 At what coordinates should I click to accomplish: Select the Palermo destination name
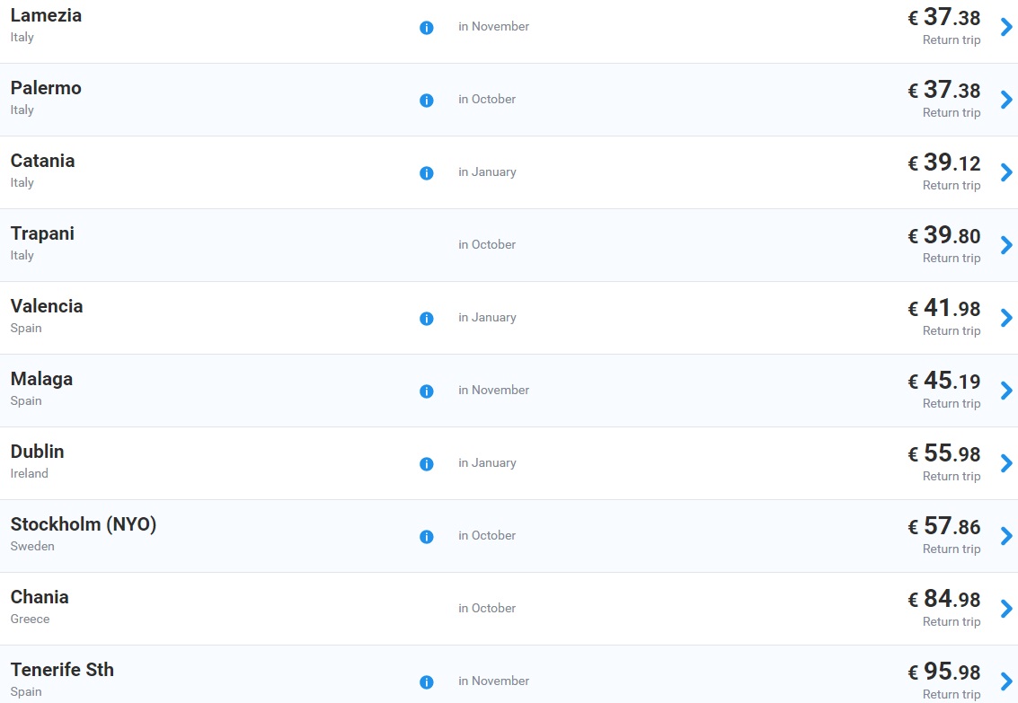pos(46,88)
